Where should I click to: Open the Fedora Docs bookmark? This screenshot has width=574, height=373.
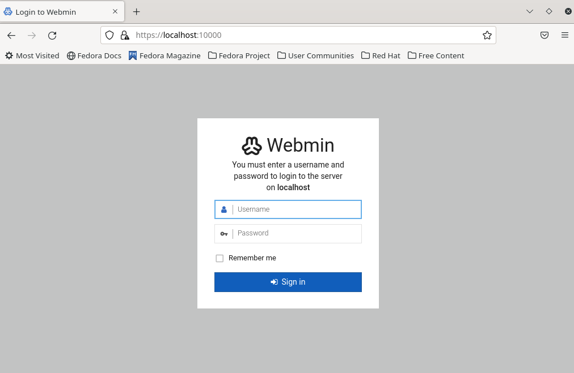[94, 55]
